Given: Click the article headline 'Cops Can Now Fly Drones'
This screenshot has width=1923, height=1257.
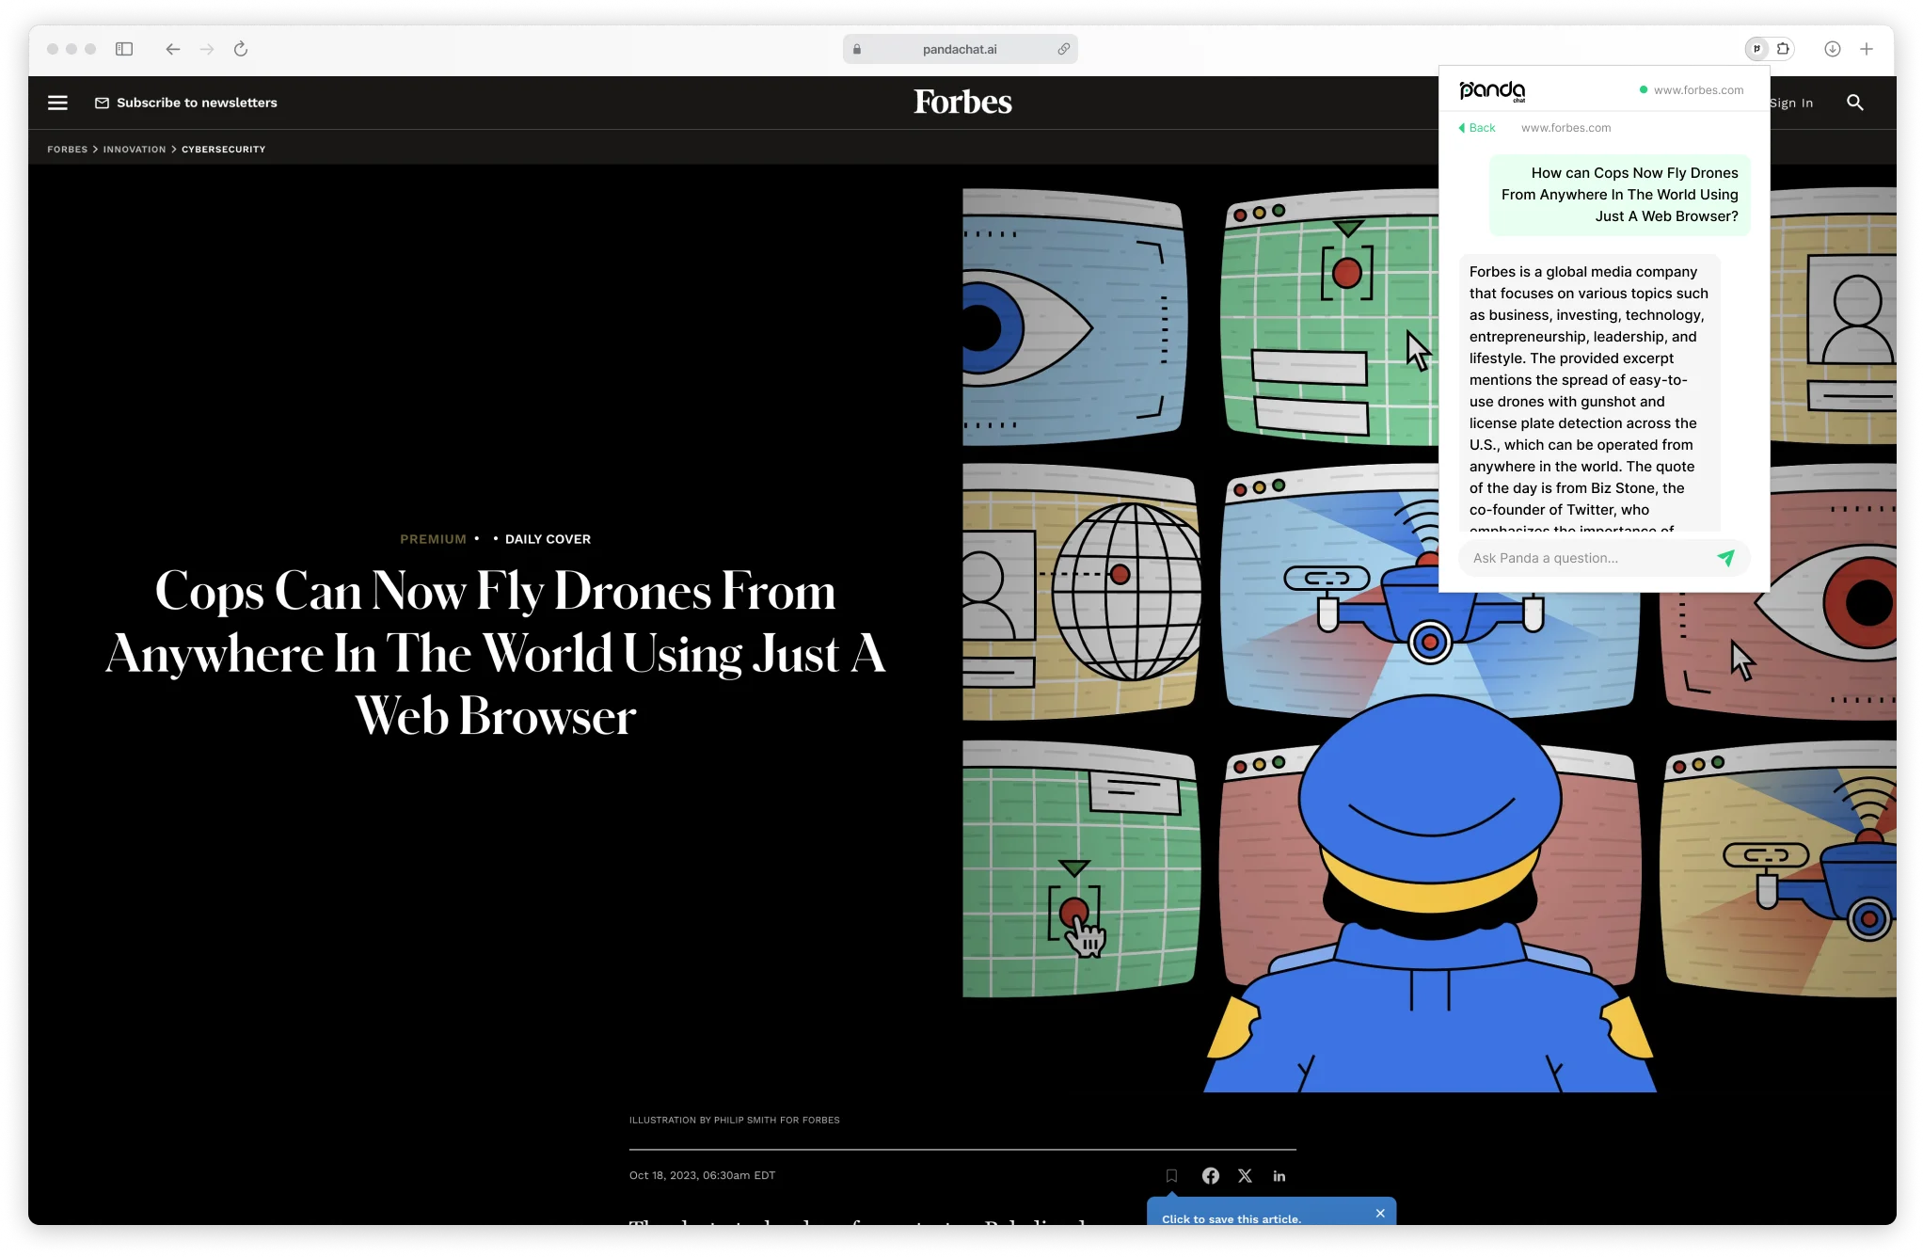Looking at the screenshot, I should point(496,652).
